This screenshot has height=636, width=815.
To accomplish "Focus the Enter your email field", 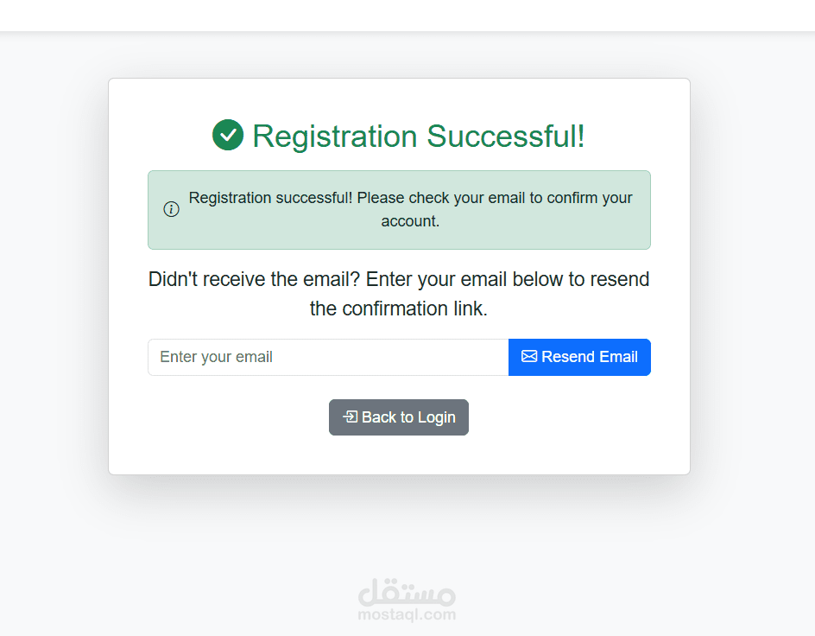I will [x=328, y=357].
